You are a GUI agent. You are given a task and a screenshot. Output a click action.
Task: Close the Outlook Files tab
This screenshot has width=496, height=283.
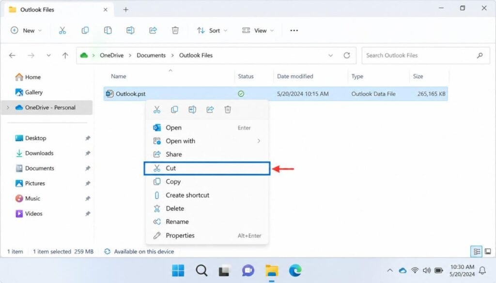pos(105,10)
